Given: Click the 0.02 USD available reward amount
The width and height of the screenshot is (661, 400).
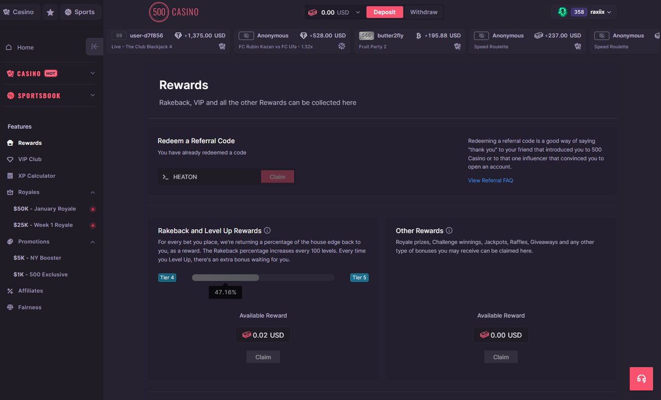Looking at the screenshot, I should (x=263, y=335).
